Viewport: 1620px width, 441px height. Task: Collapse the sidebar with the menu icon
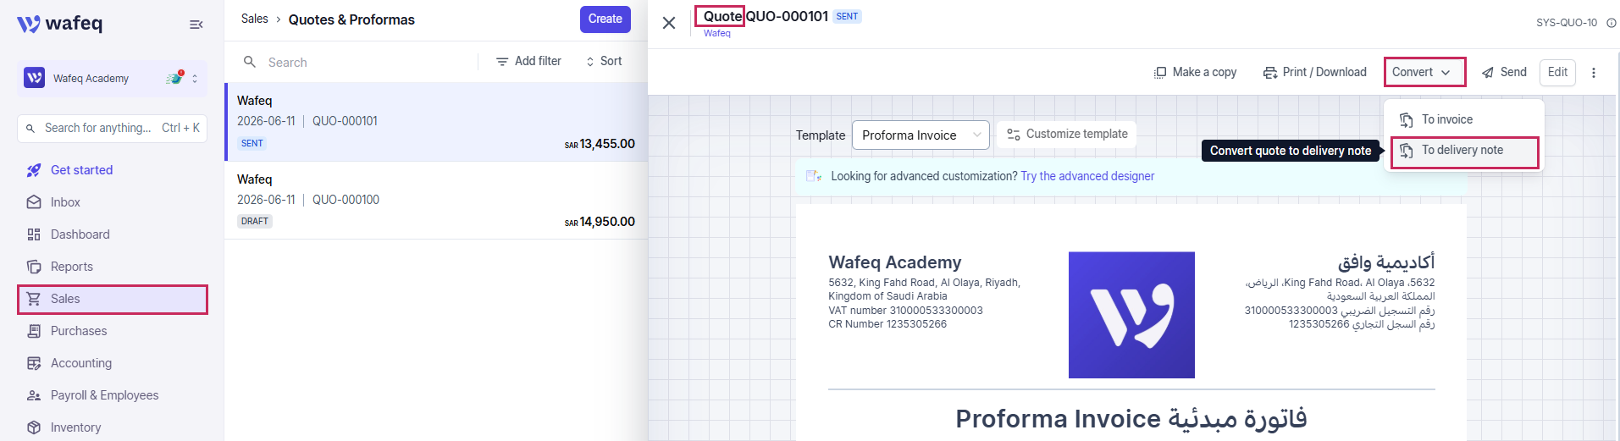click(196, 25)
